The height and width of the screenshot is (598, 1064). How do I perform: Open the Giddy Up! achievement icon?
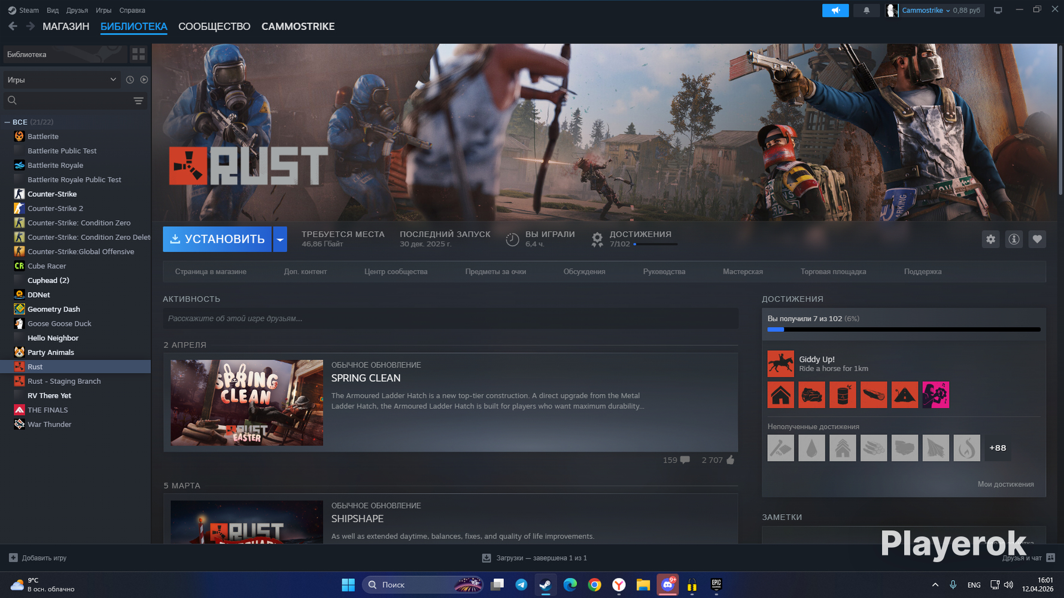pyautogui.click(x=780, y=364)
